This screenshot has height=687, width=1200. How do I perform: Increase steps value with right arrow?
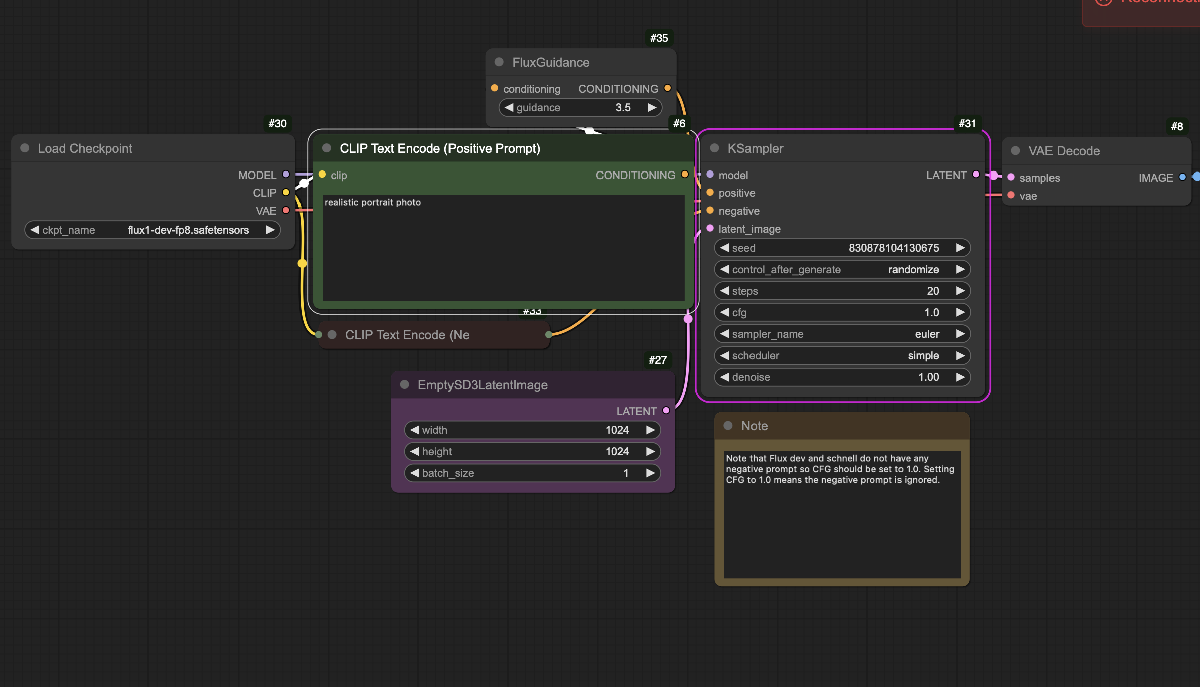click(960, 291)
